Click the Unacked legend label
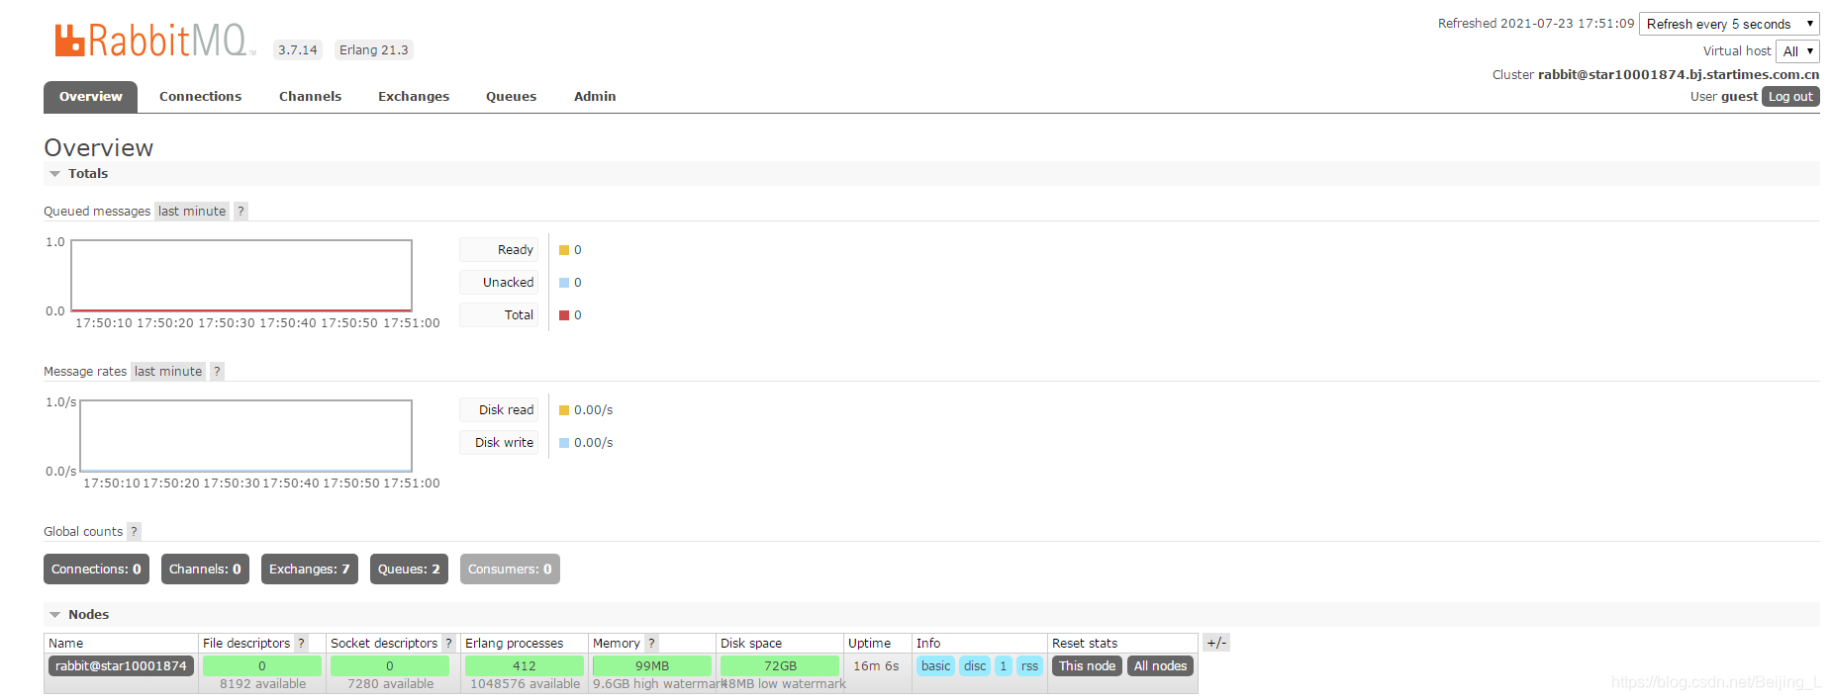1831x700 pixels. click(499, 282)
